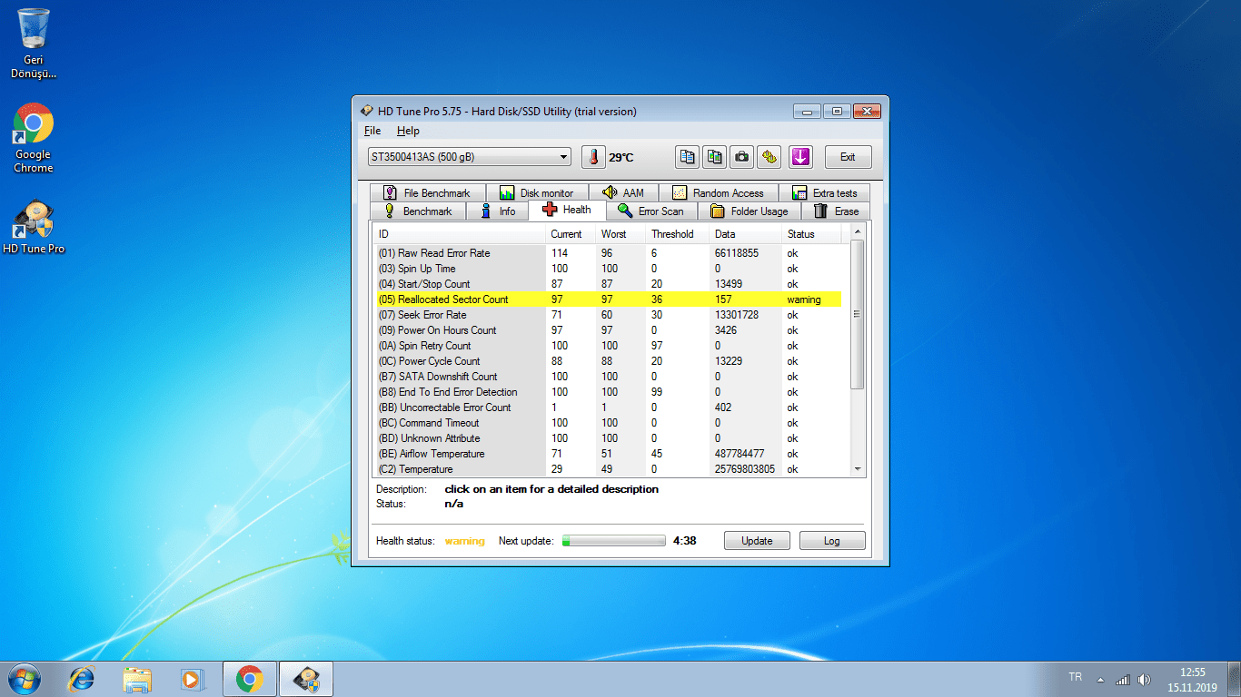Select the Reallocated Sector Count row
Viewport: 1241px width, 697px height.
609,299
